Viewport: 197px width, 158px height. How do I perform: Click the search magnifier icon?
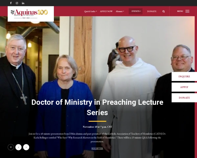164,11
